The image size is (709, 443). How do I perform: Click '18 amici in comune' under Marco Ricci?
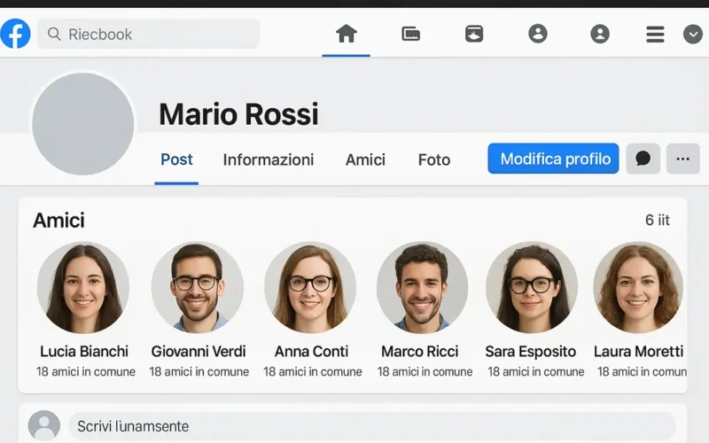point(425,371)
